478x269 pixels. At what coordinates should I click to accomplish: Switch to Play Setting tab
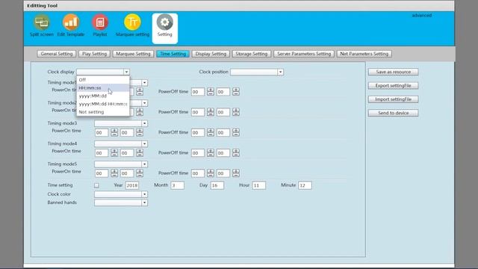point(95,54)
